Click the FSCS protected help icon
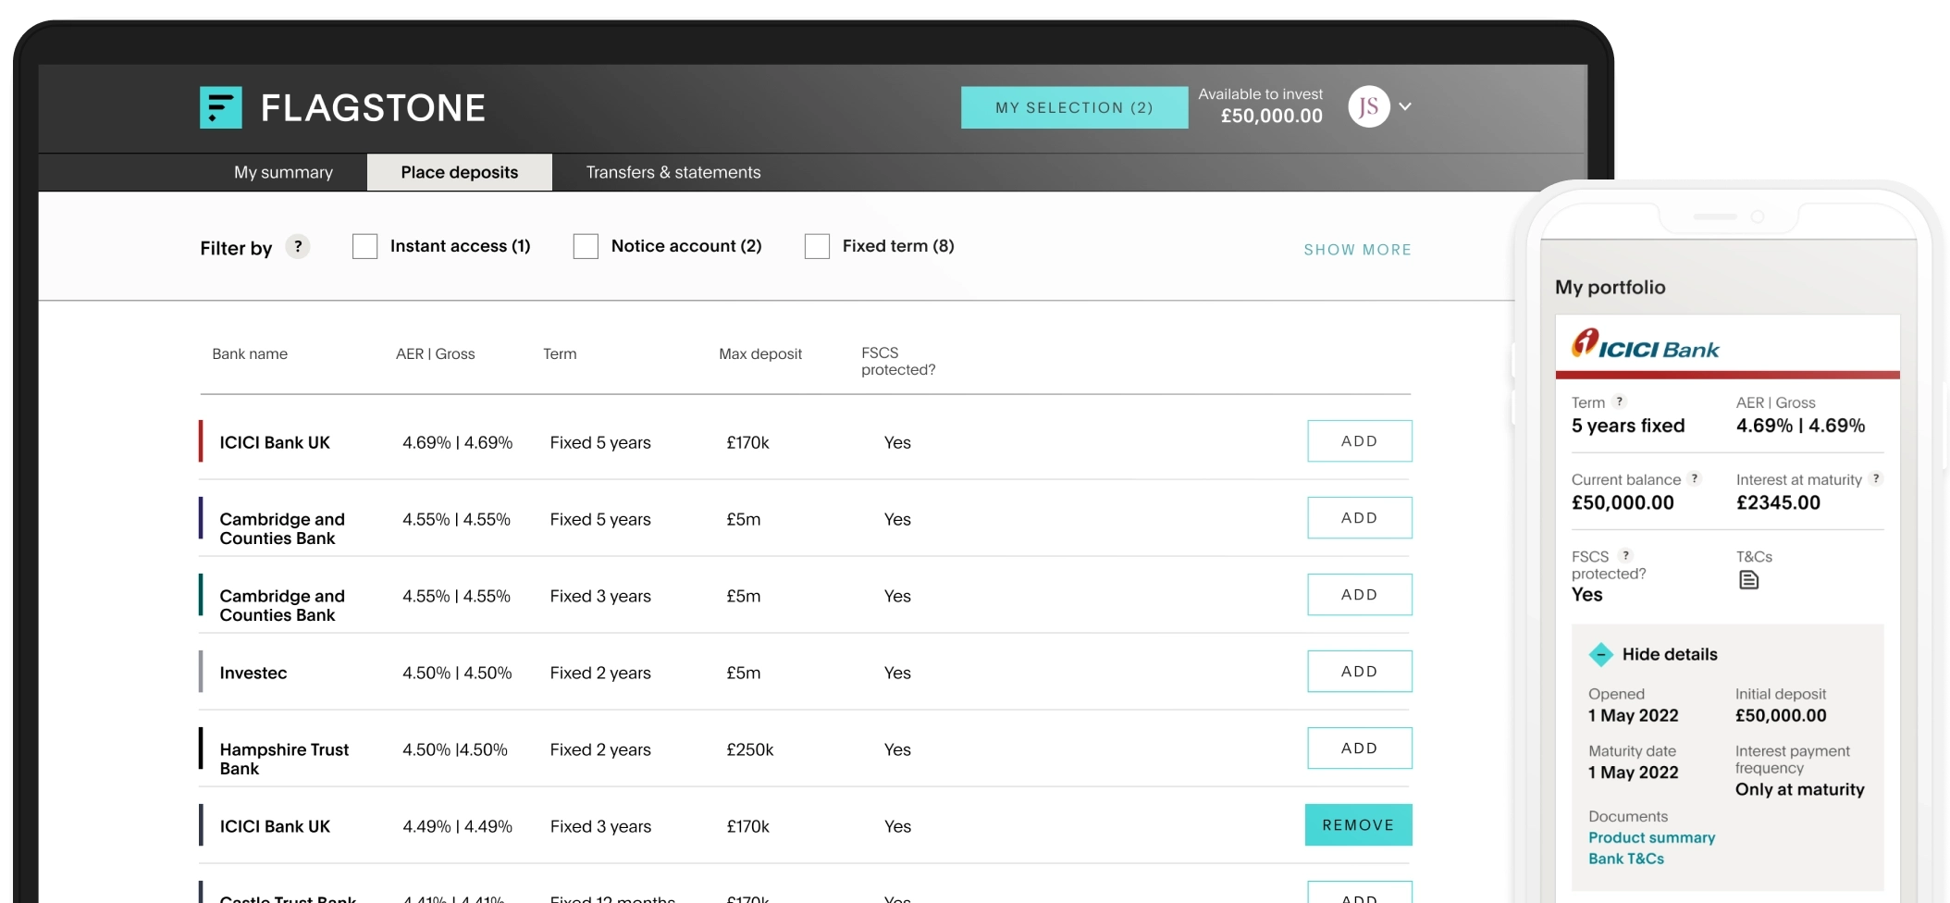 click(1625, 555)
